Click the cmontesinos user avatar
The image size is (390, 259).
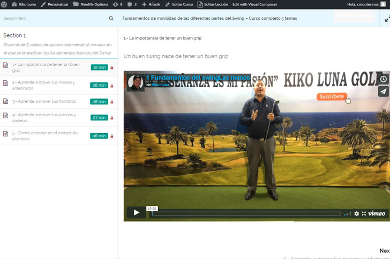383,4
